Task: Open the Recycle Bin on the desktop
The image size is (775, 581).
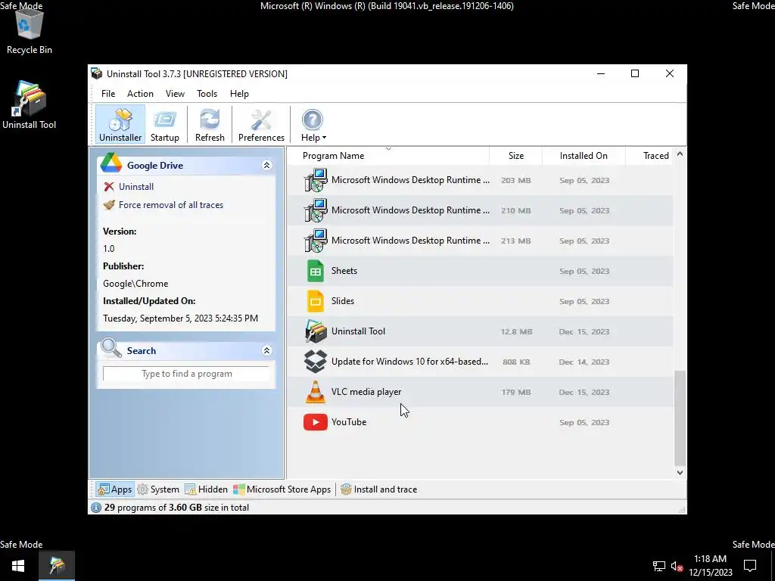Action: click(30, 30)
